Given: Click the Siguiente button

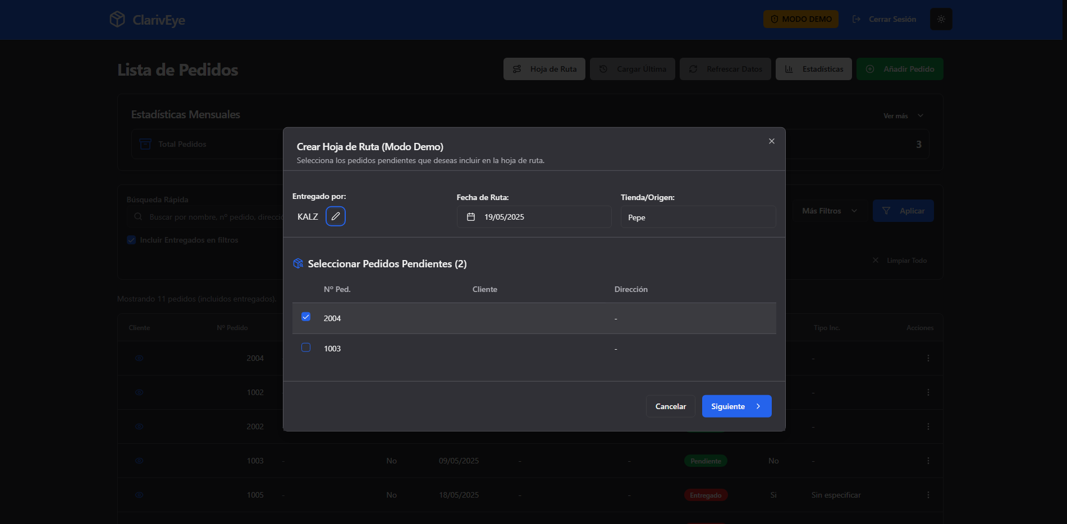Looking at the screenshot, I should (736, 406).
